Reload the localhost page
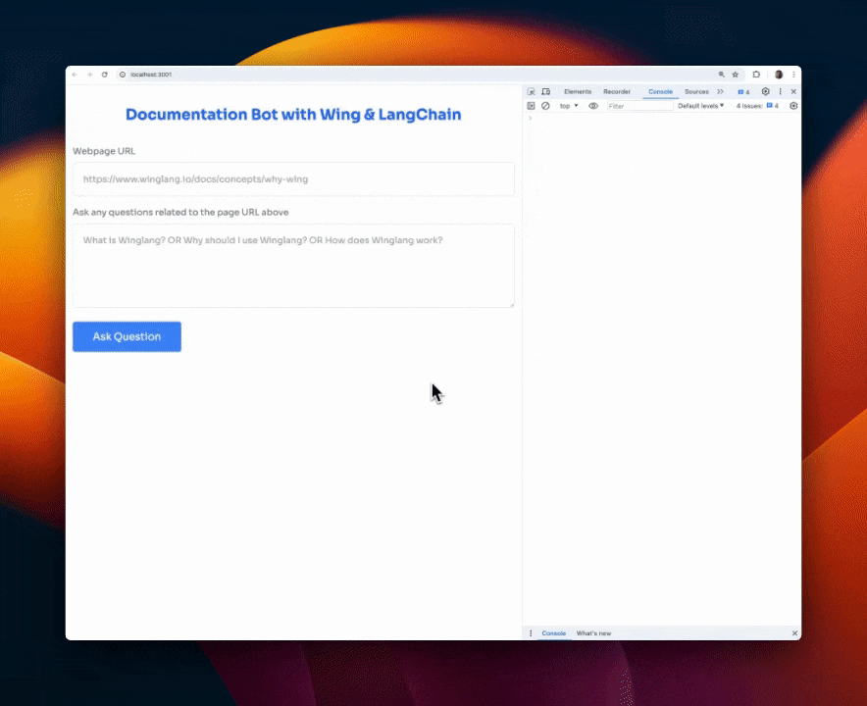The image size is (867, 706). coord(105,75)
